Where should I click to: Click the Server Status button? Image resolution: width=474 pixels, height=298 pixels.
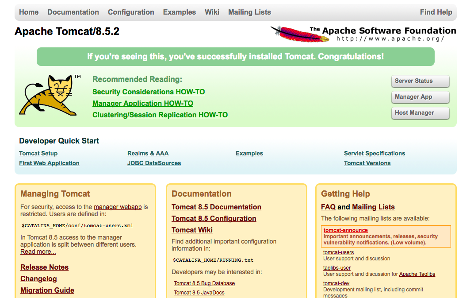click(x=420, y=81)
